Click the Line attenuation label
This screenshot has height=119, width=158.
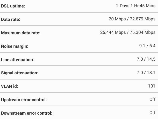[18, 60]
